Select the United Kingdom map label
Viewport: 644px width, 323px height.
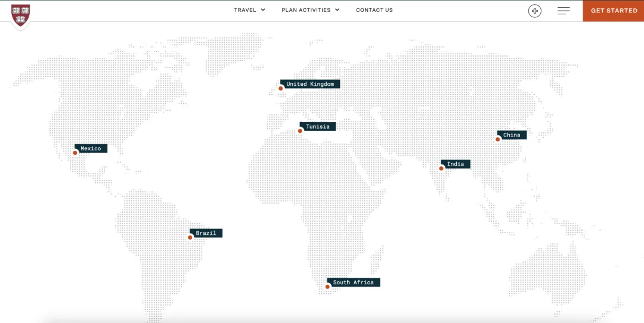(310, 84)
